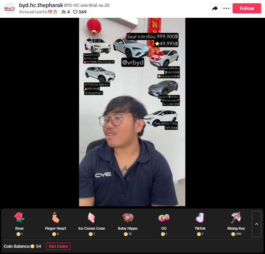Click the Finger Heart 5 coin price
265x254 pixels.
[56, 234]
